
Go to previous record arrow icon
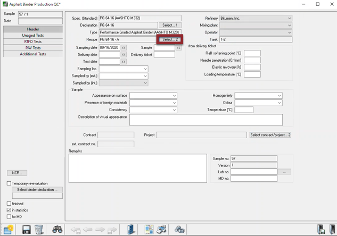click(88, 230)
